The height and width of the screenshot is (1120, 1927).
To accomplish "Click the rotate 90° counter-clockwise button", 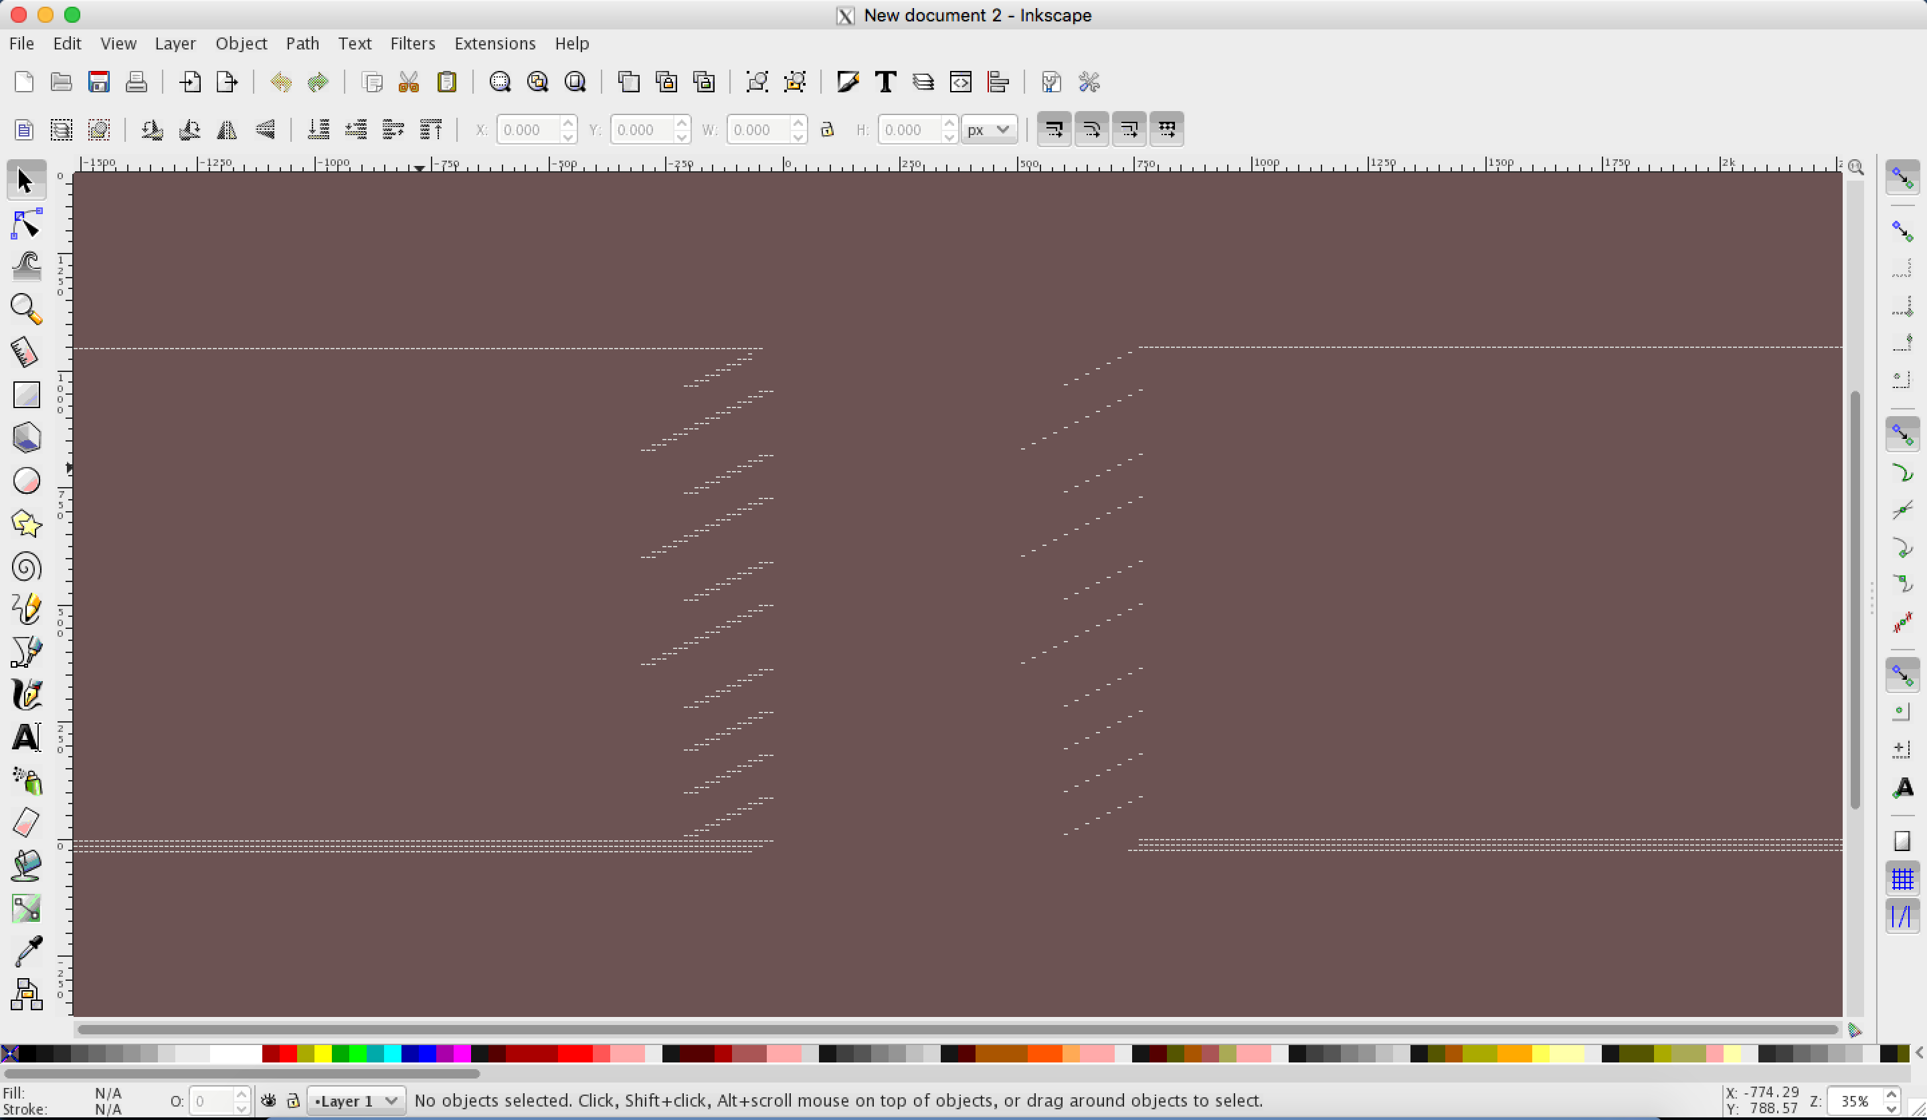I will click(152, 129).
